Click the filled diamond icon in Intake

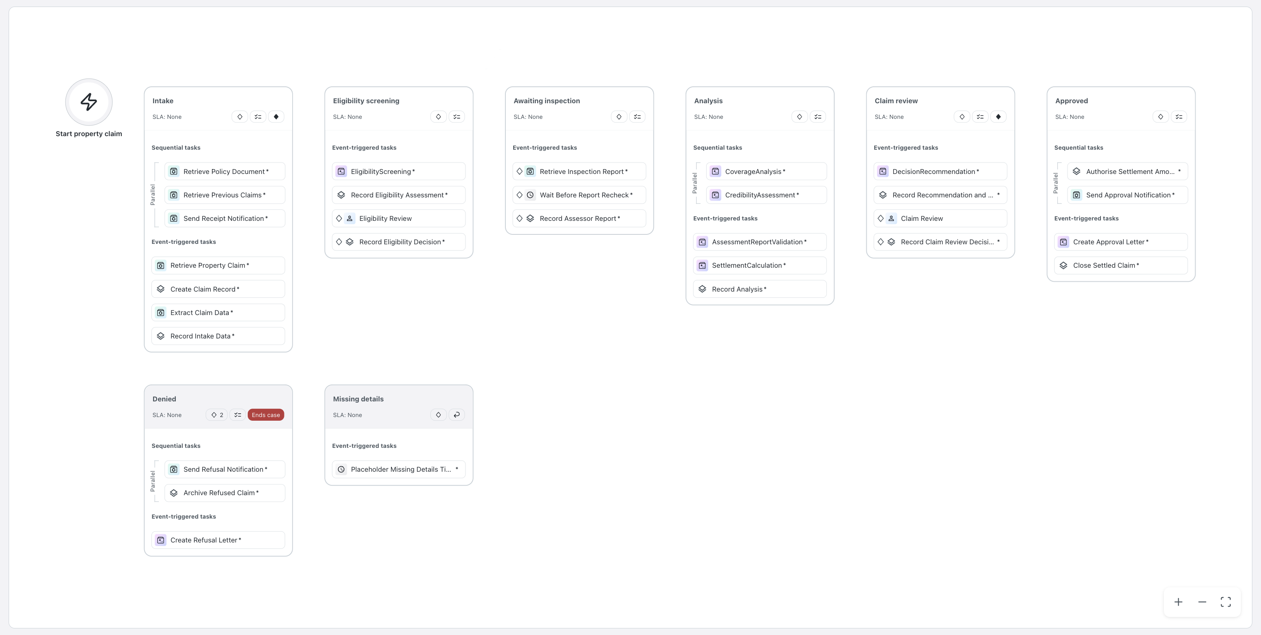[x=276, y=116]
